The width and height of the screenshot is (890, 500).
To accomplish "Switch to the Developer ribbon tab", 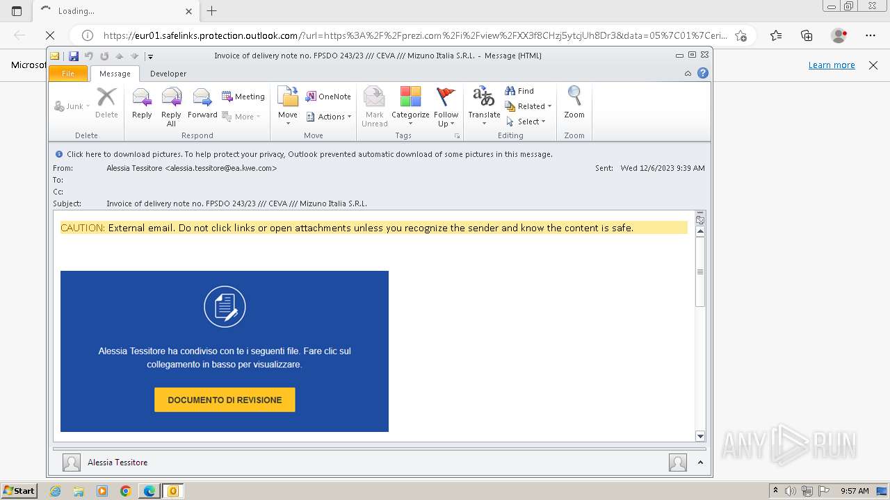I will [x=168, y=74].
